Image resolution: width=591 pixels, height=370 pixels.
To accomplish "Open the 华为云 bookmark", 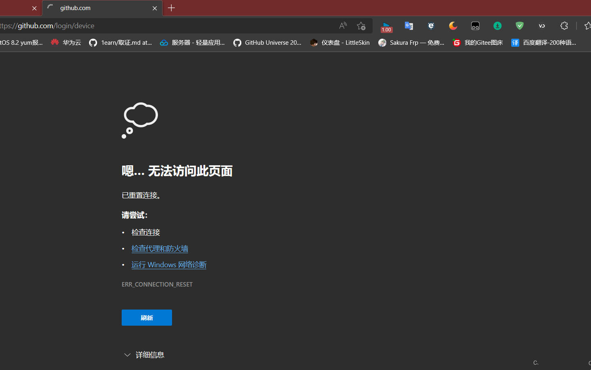I will click(66, 43).
